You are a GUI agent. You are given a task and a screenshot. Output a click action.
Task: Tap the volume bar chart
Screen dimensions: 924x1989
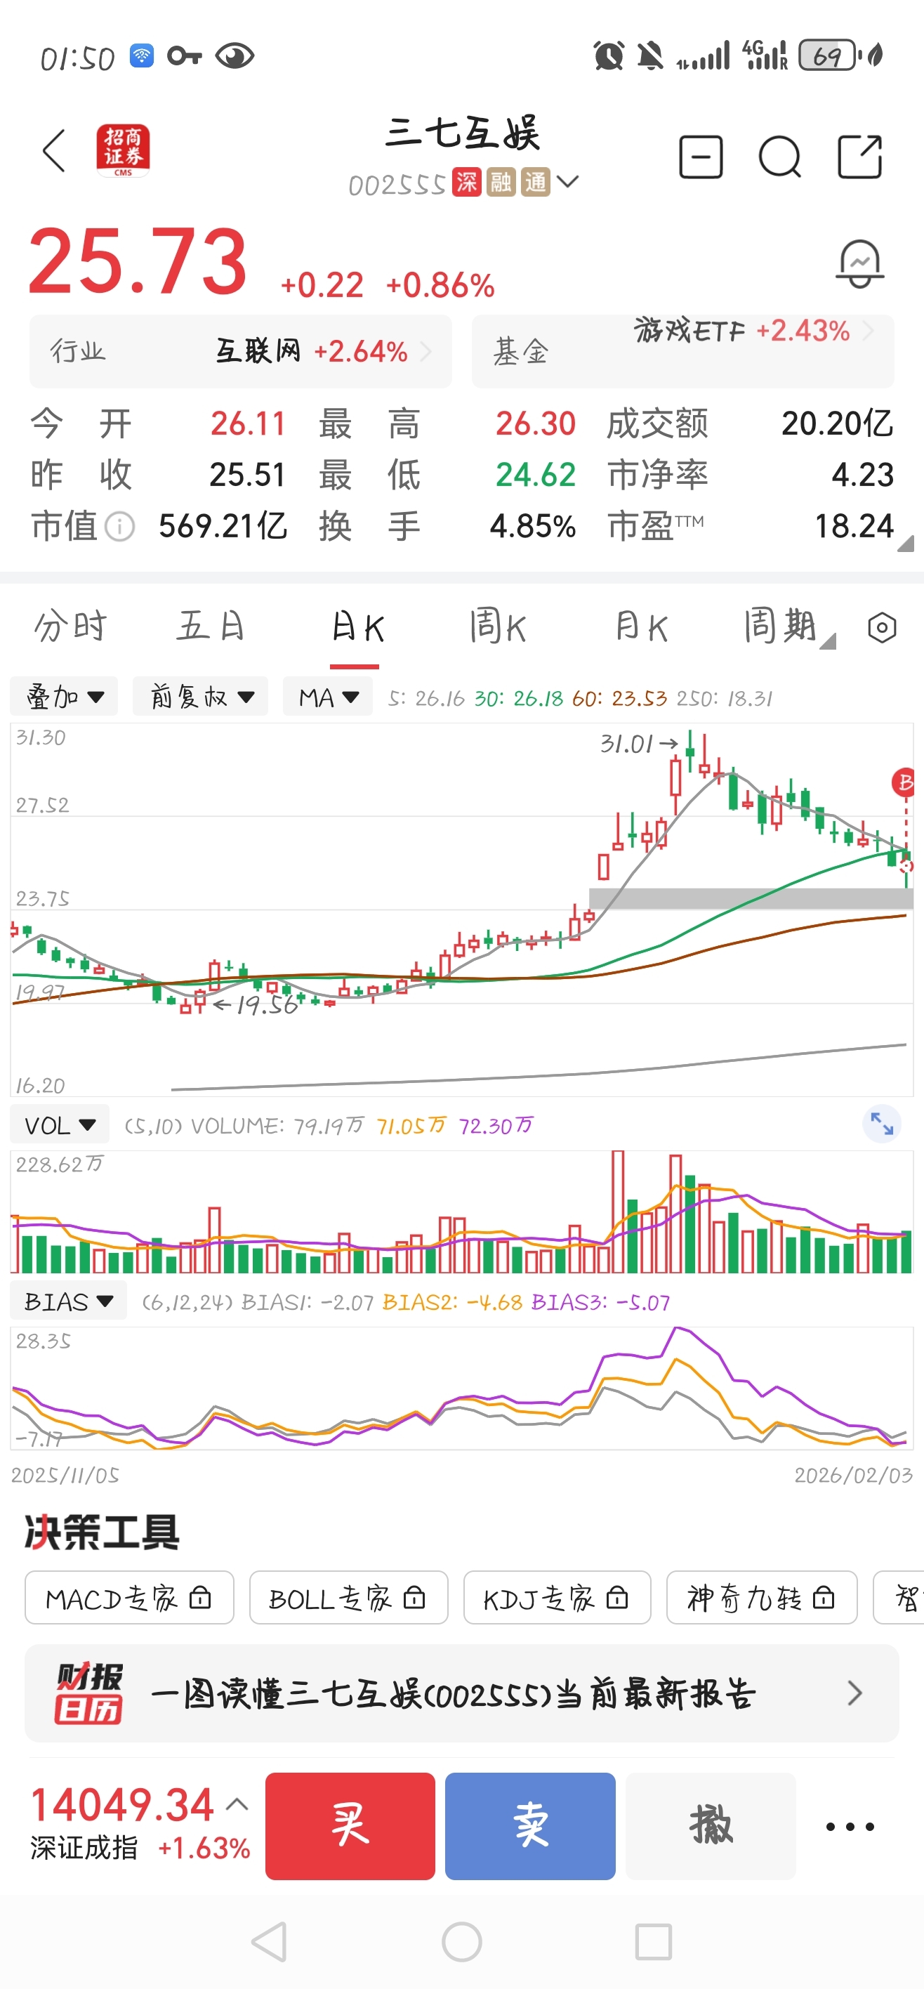coord(461,1212)
